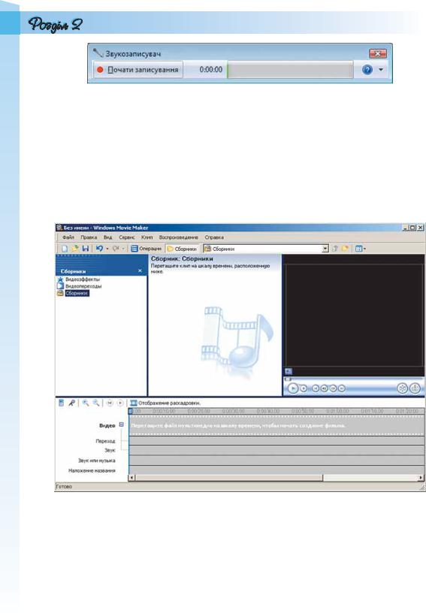Undo the last action in Movie Maker
The height and width of the screenshot is (616, 426).
99,249
